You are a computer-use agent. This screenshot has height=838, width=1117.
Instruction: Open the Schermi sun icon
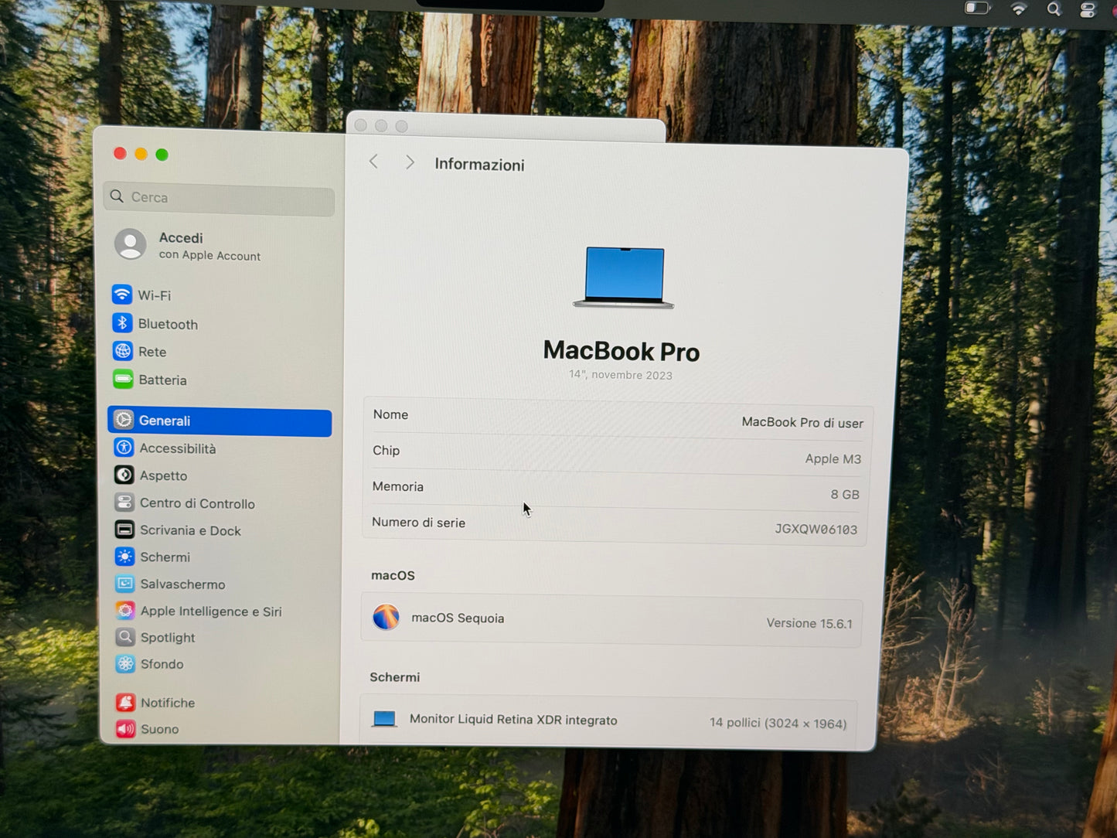pos(125,557)
